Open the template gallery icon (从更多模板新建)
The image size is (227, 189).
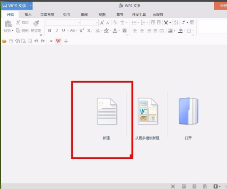pos(148,112)
